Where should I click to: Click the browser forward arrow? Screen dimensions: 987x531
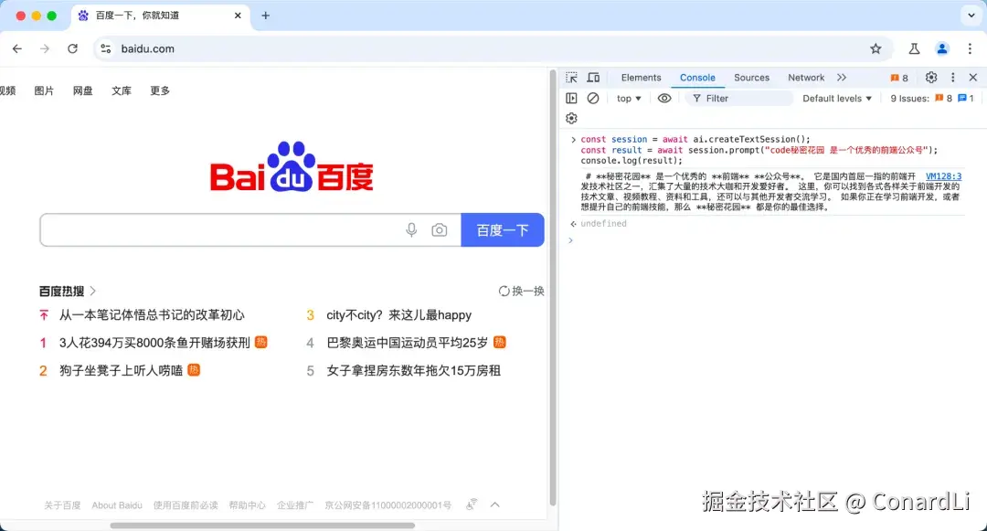pyautogui.click(x=45, y=48)
